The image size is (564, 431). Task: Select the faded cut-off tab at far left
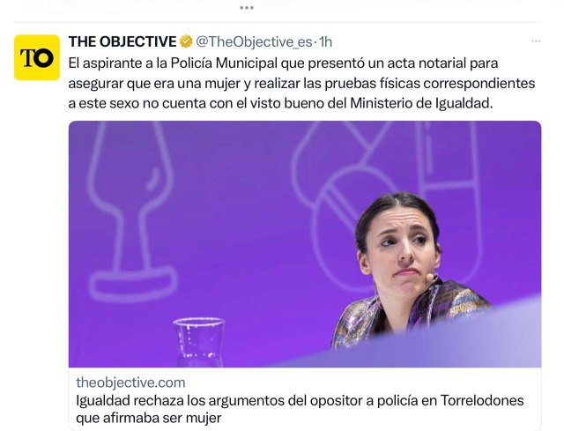pyautogui.click(x=115, y=4)
